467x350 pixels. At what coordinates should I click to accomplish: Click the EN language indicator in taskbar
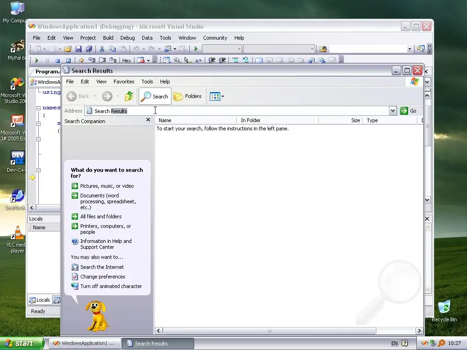point(394,343)
